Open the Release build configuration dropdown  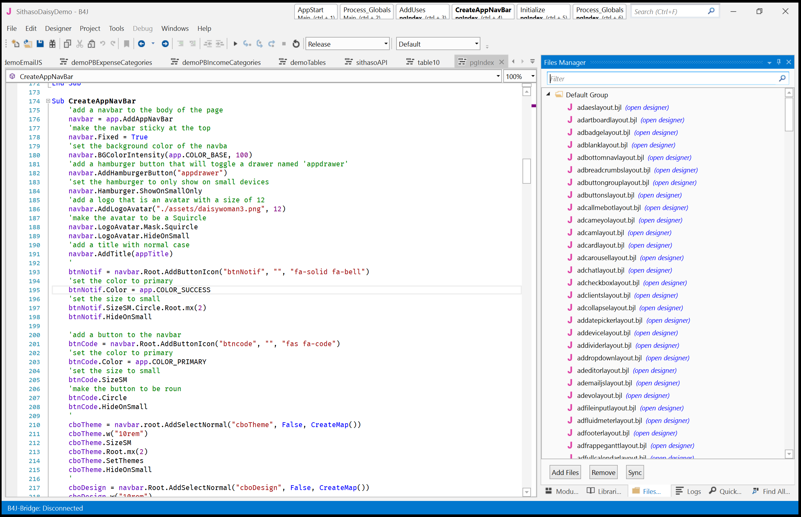pyautogui.click(x=386, y=44)
